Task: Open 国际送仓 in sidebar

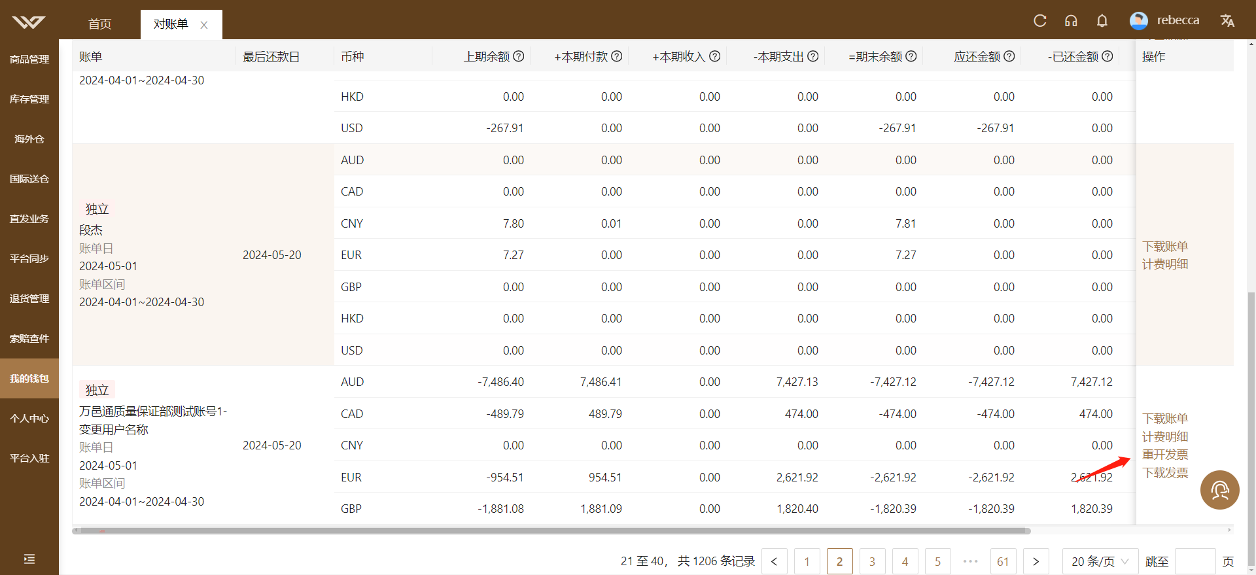Action: pyautogui.click(x=29, y=179)
